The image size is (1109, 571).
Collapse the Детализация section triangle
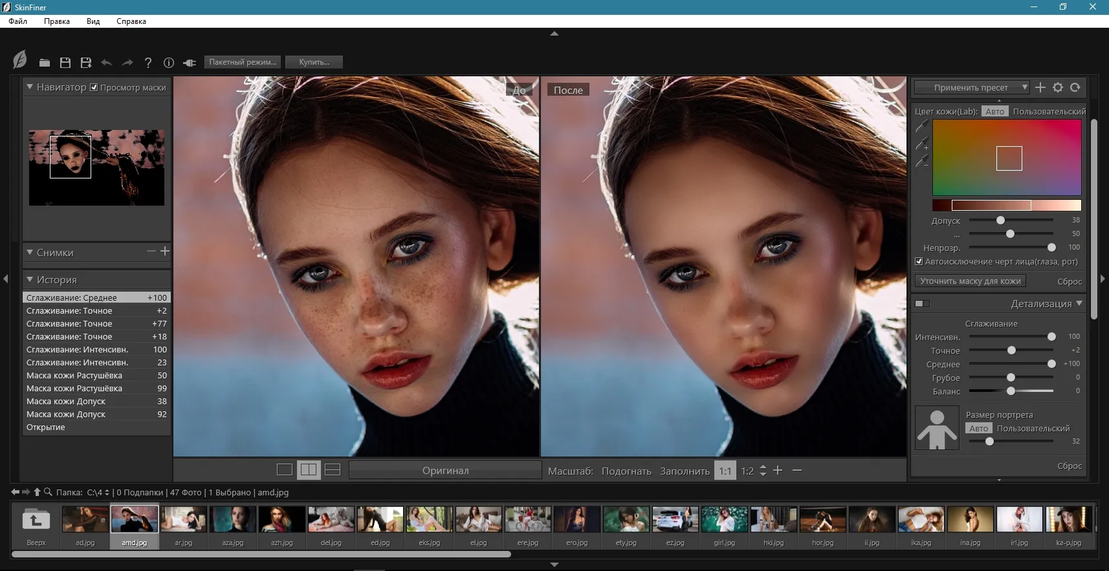point(1079,303)
